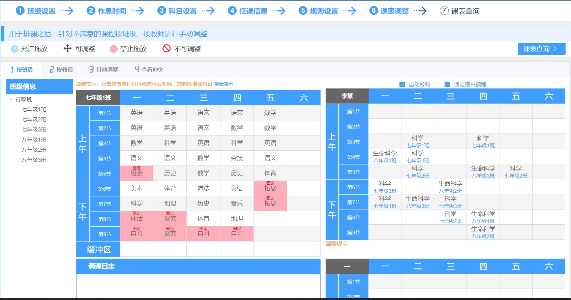Select 七年级3班 in class tree
The height and width of the screenshot is (300, 571).
34,129
